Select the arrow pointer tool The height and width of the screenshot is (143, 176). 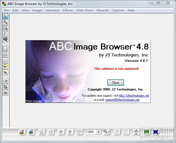pos(5,16)
